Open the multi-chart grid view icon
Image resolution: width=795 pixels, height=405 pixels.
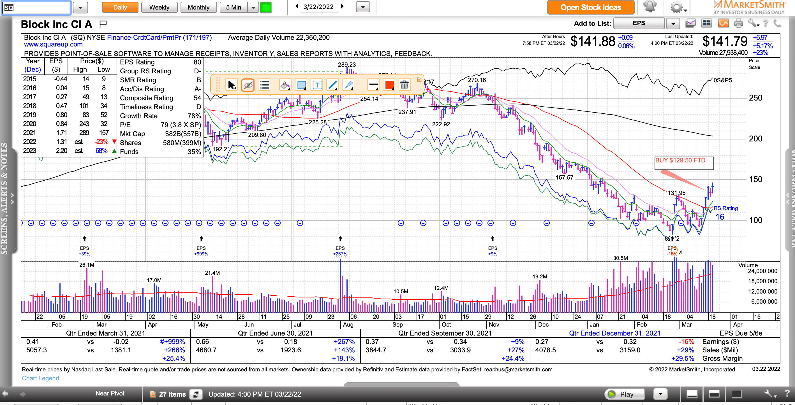click(706, 23)
